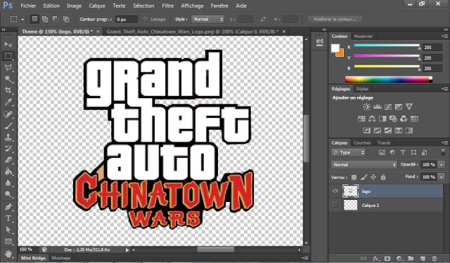Switch to the Nuancier tab
450x263 pixels.
point(363,36)
